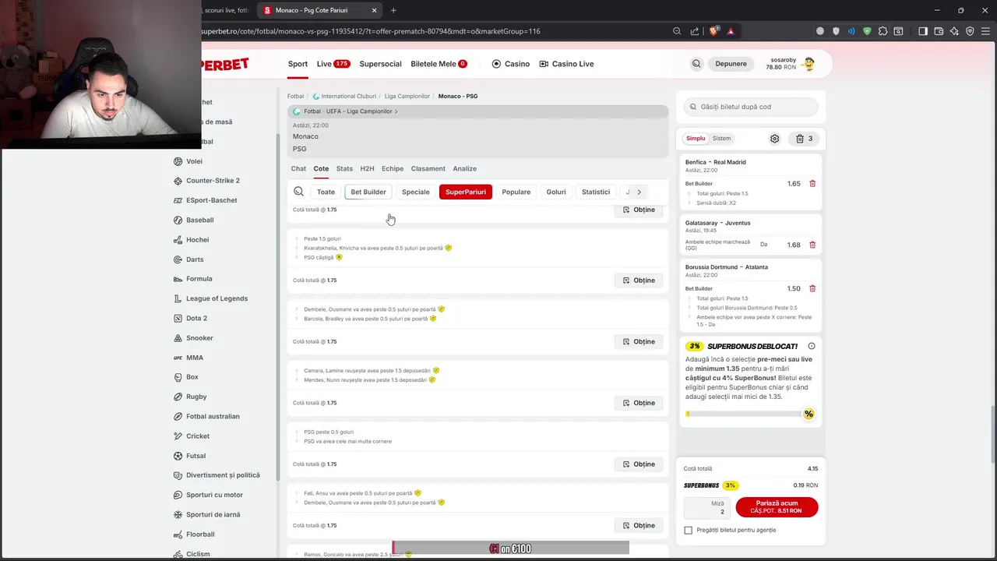Delete Borussia Dortmund - Atalanta selection
This screenshot has height=561, width=997.
tap(812, 288)
